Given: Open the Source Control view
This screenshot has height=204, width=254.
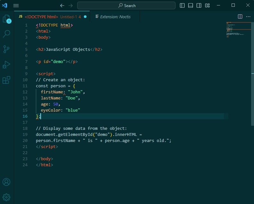Looking at the screenshot, I should point(6,49).
